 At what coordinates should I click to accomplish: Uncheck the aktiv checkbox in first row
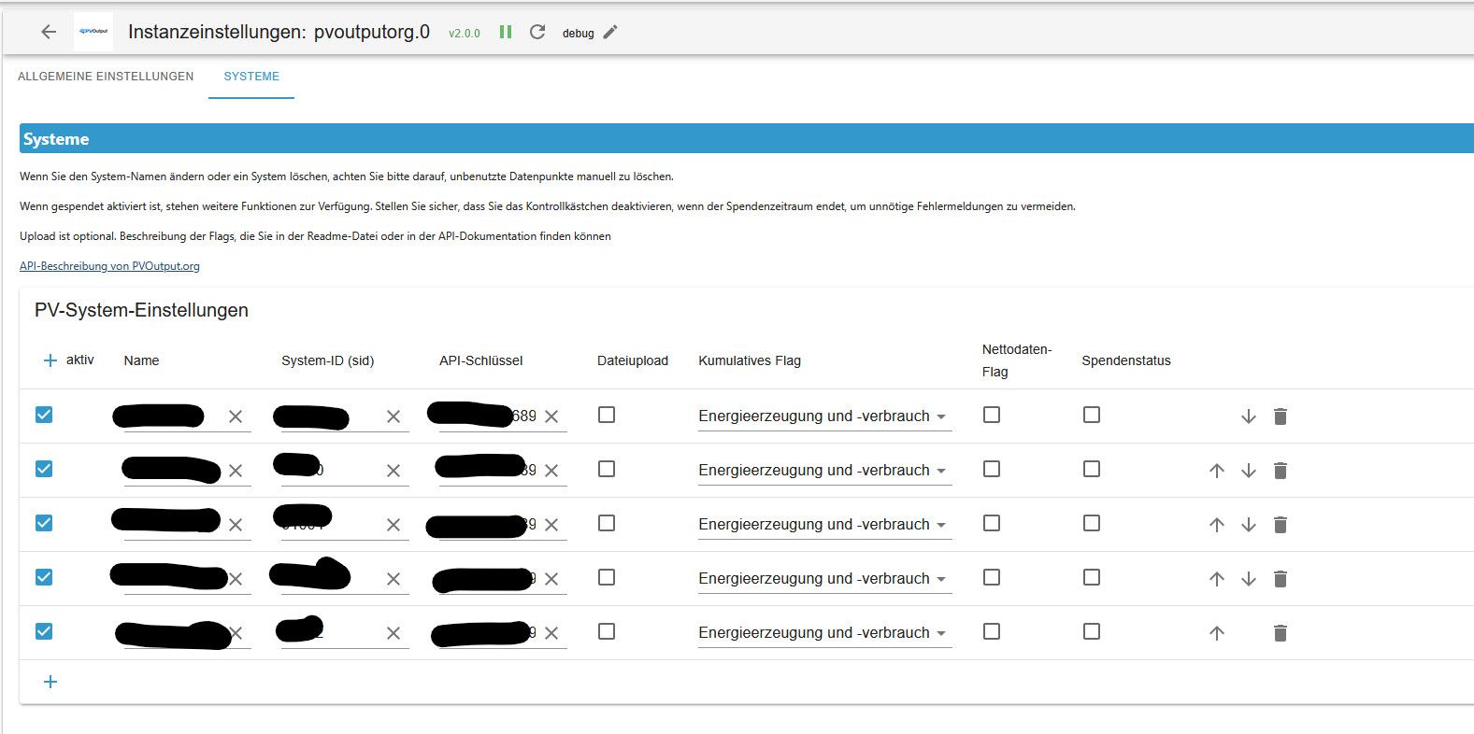click(x=44, y=415)
